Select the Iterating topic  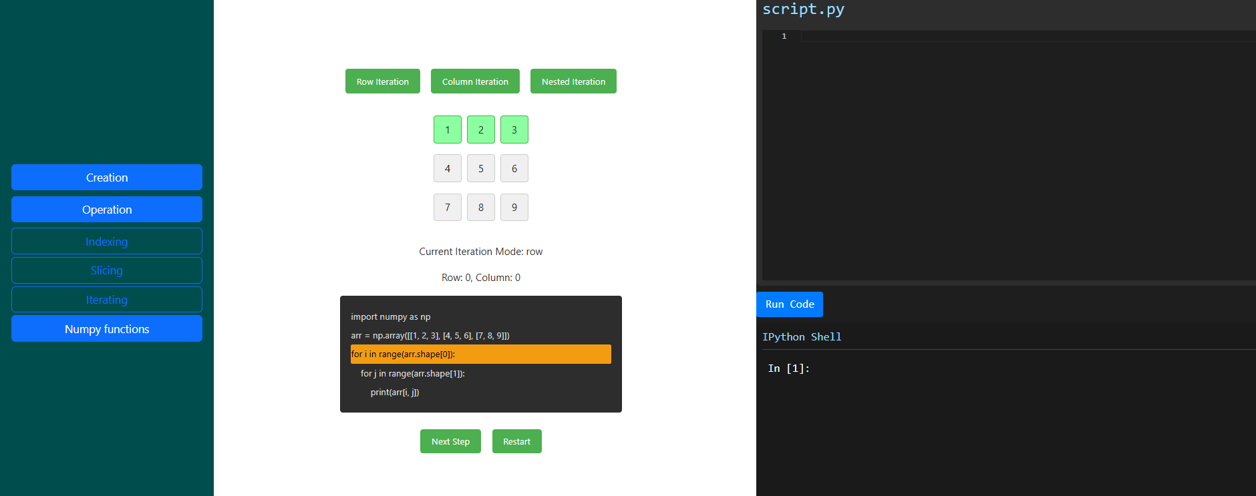point(107,300)
